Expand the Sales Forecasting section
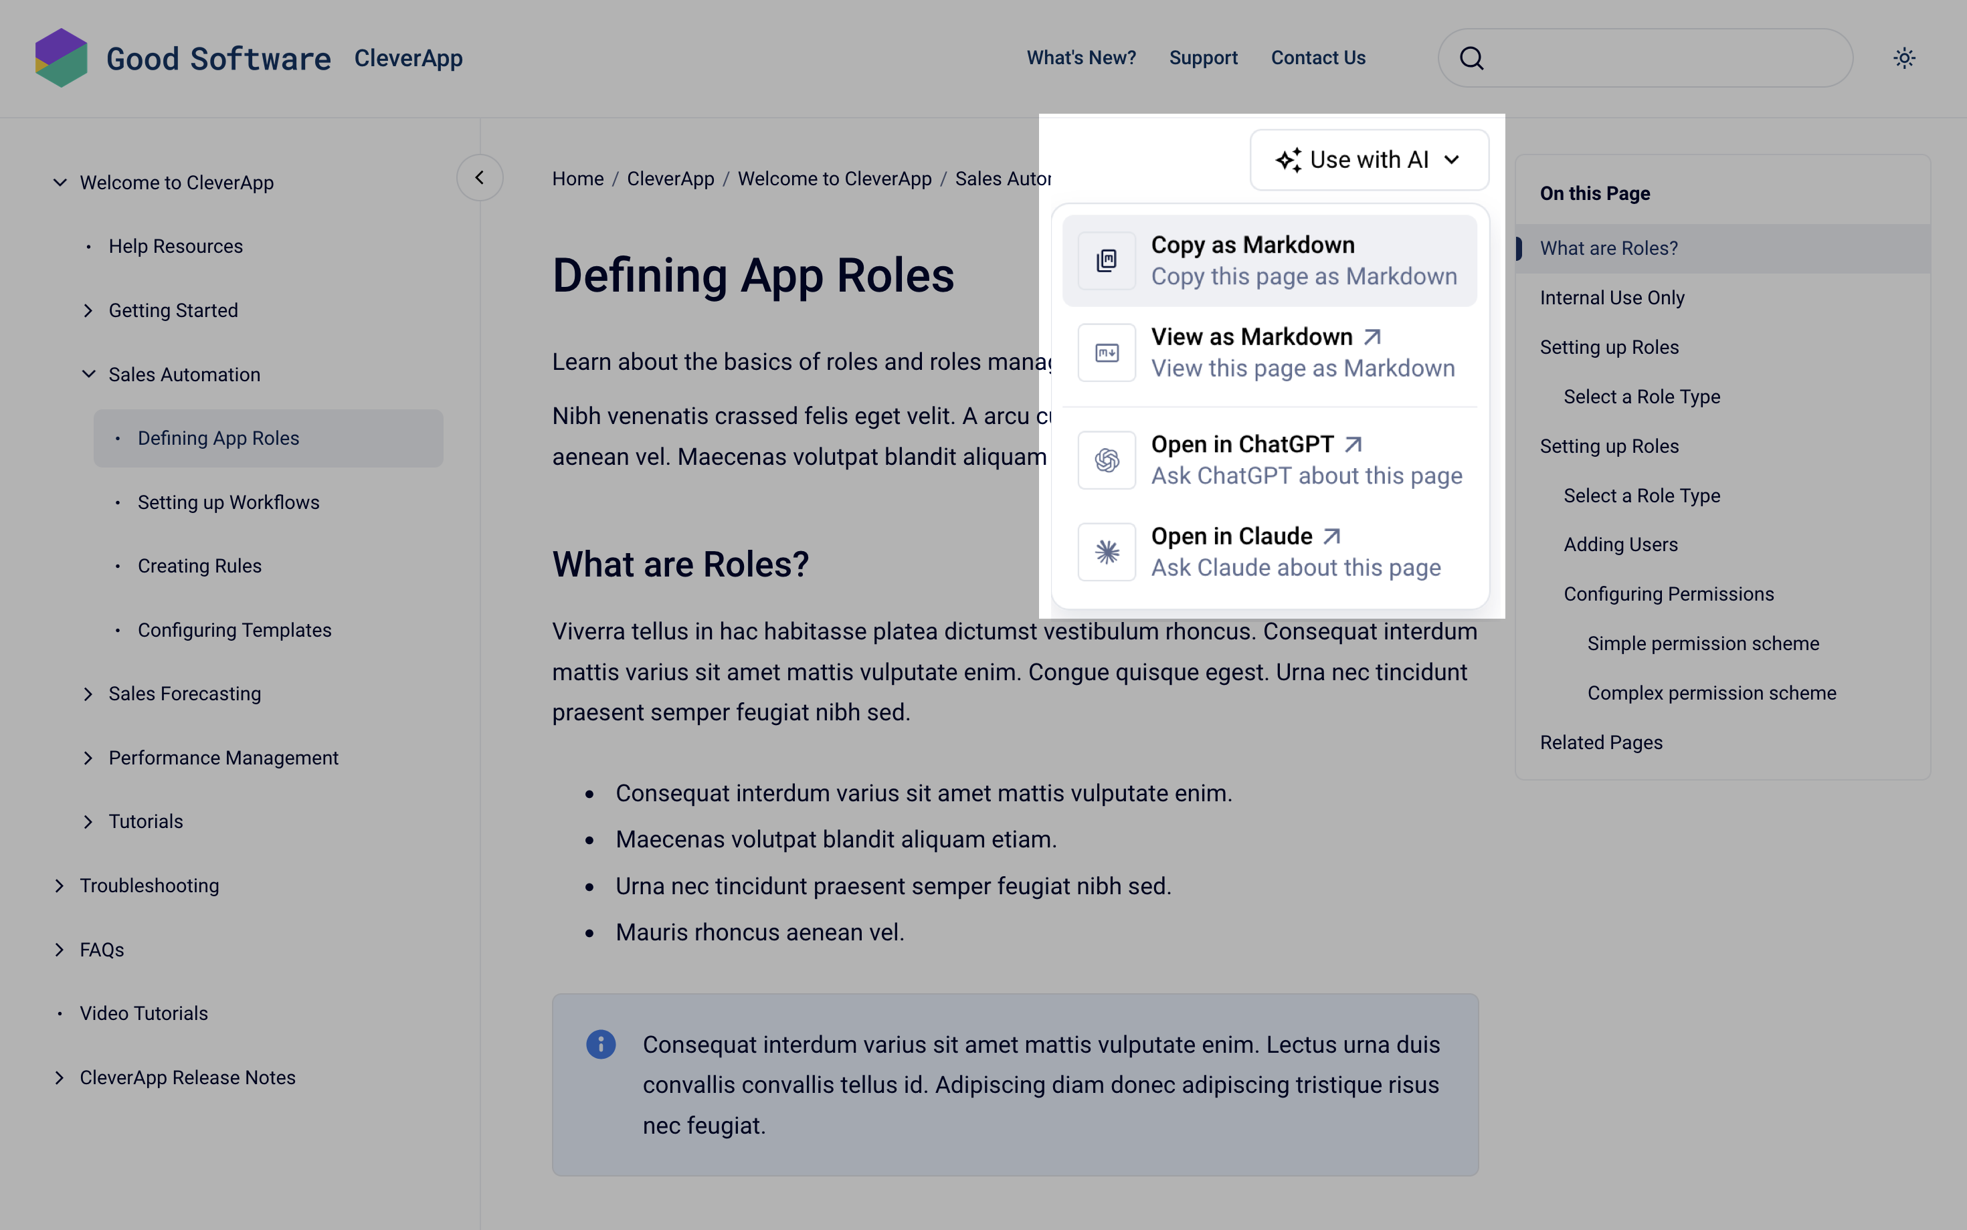The height and width of the screenshot is (1230, 1967). (x=88, y=694)
